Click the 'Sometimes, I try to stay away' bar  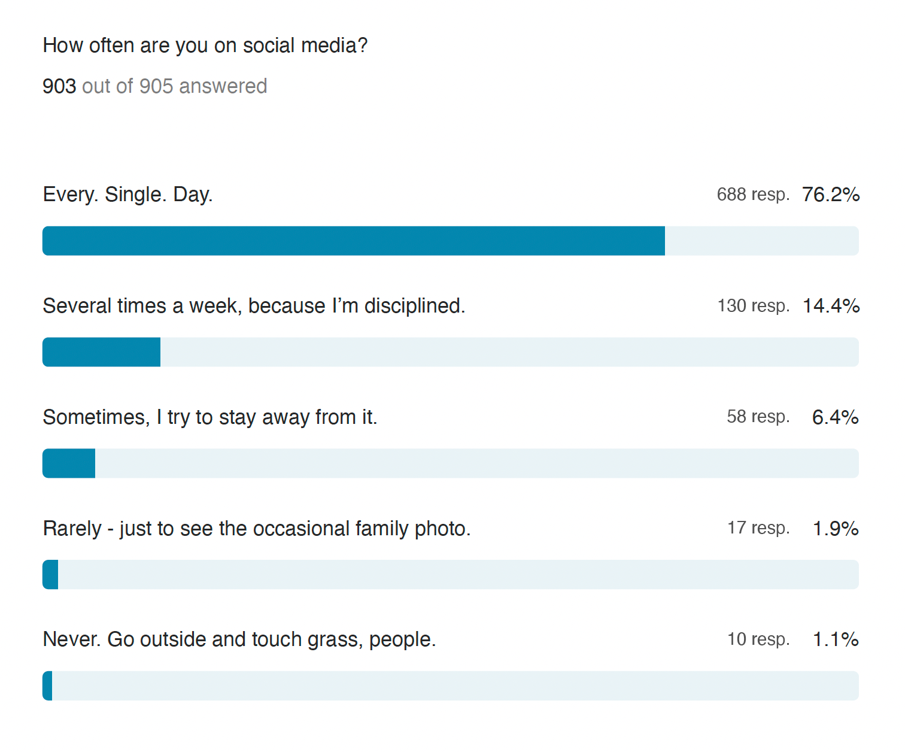click(x=451, y=463)
